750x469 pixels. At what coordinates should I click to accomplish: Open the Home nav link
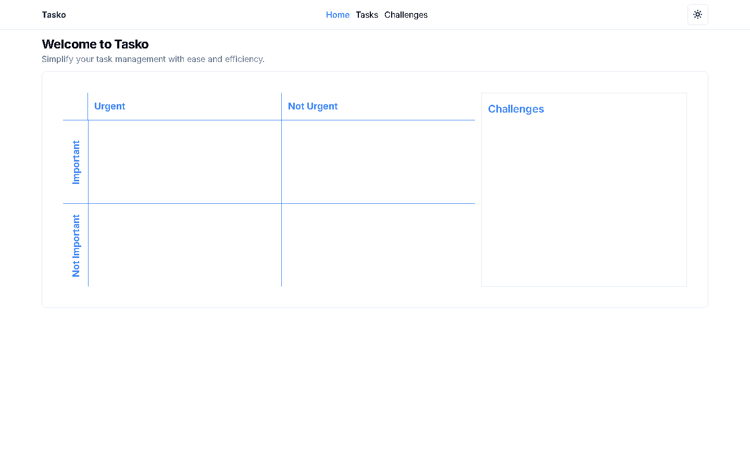point(337,15)
